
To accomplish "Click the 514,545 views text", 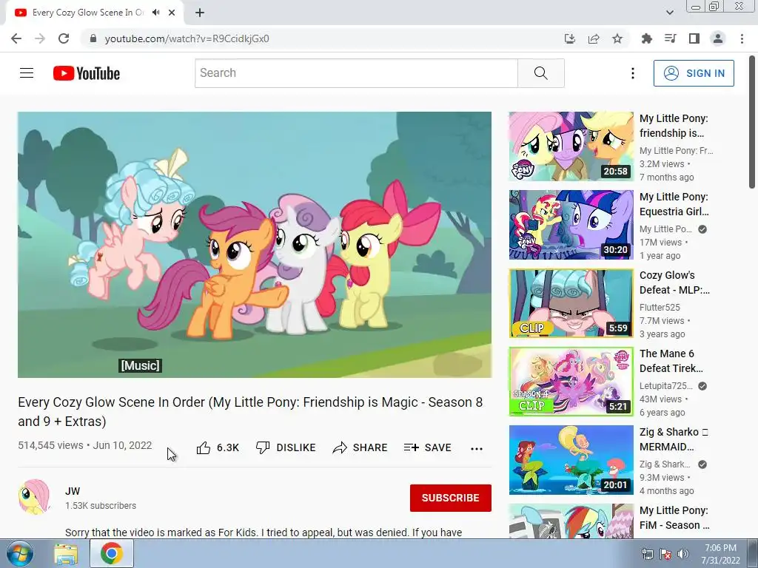I will click(x=50, y=445).
